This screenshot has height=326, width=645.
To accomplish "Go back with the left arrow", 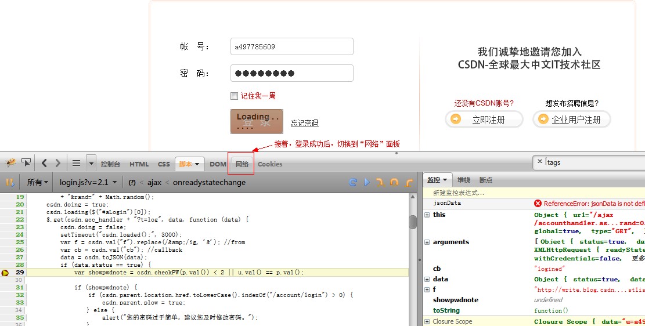I will click(x=44, y=163).
